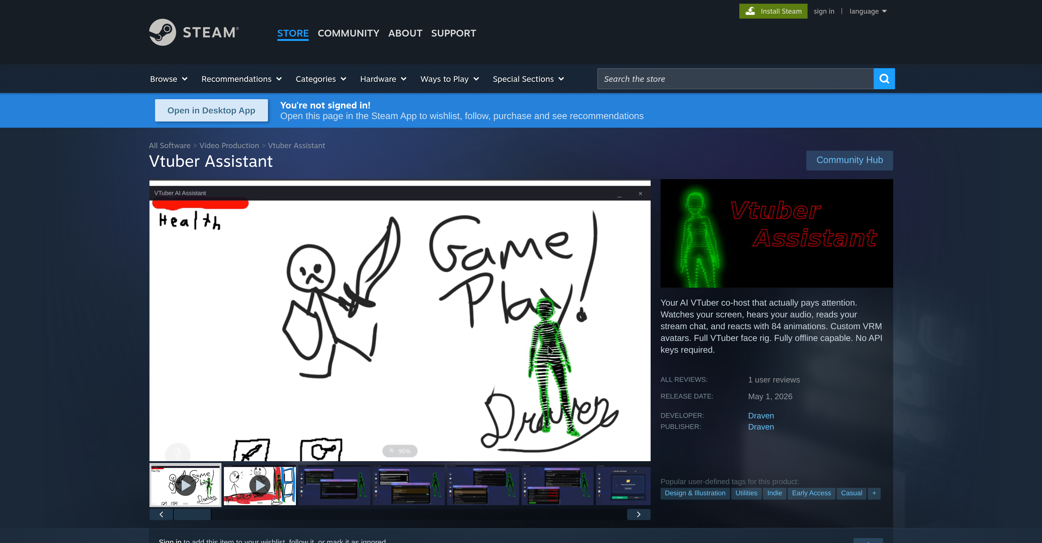Select the fourth screenshot thumbnail
This screenshot has width=1042, height=543.
408,485
